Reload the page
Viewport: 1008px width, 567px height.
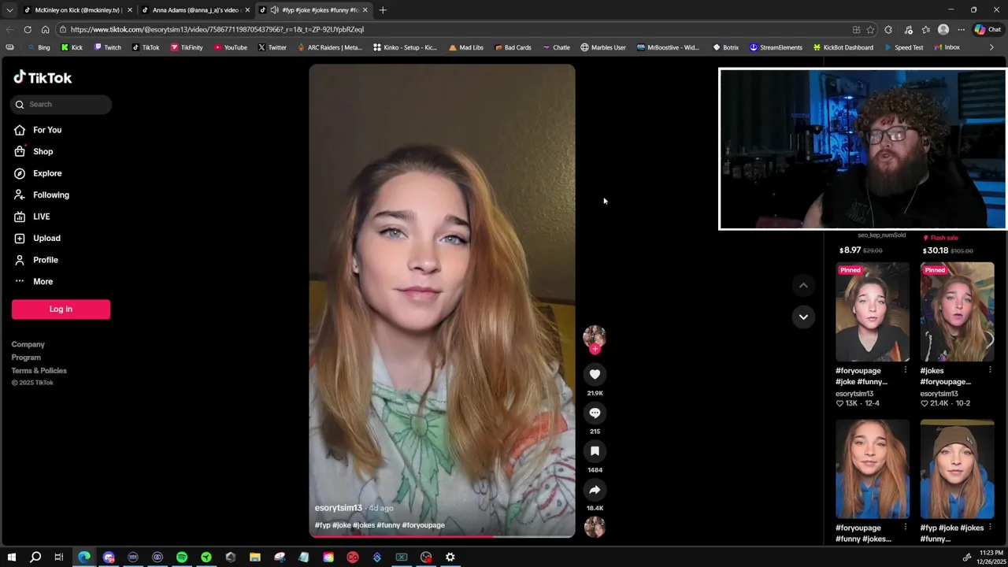click(28, 29)
